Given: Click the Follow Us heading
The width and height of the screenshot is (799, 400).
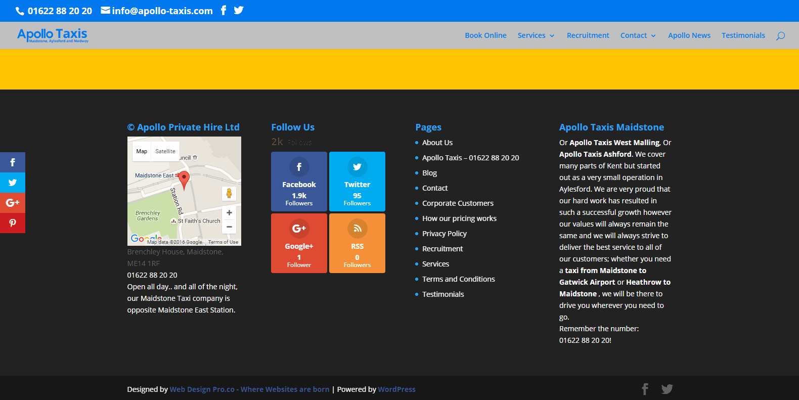Looking at the screenshot, I should [293, 127].
